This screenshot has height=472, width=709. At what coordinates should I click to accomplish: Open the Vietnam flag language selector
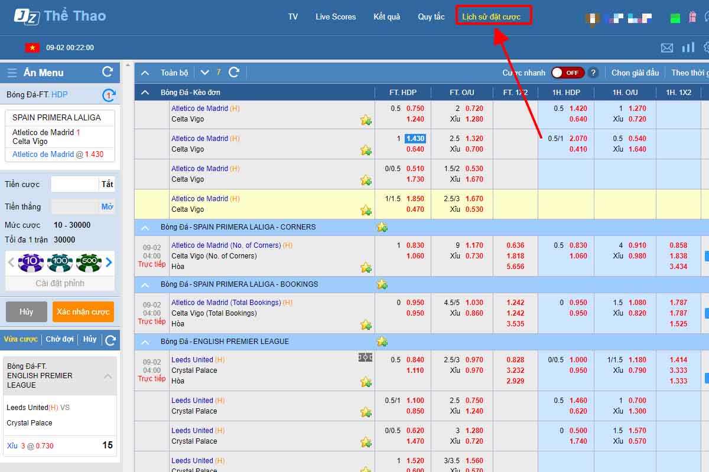tap(32, 48)
